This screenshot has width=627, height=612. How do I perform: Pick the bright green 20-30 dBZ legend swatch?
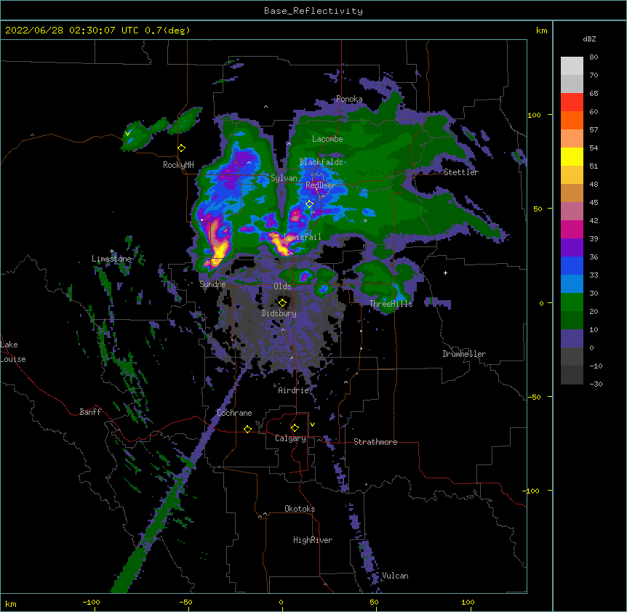(572, 302)
